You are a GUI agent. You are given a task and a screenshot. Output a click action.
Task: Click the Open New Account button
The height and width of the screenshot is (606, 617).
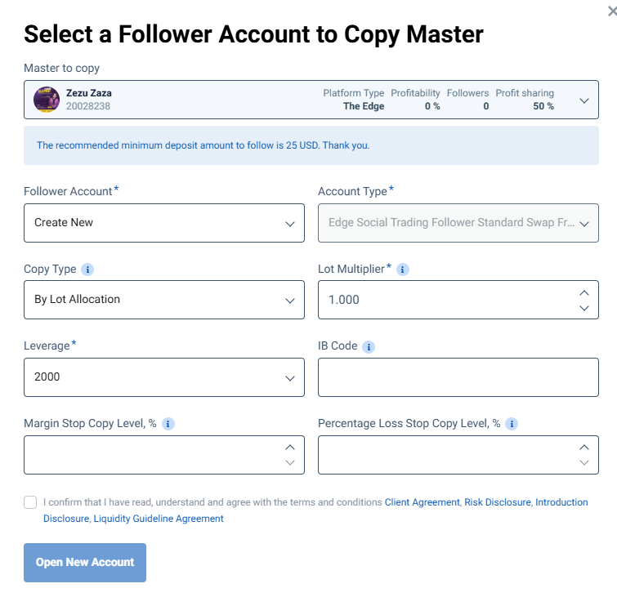tap(85, 563)
